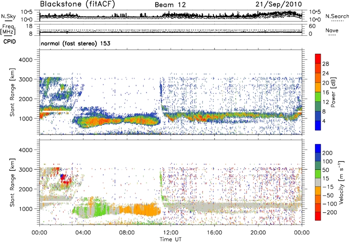This screenshot has height=242, width=349.
Task: Click the frequency axis value "18"
Action: click(x=29, y=26)
